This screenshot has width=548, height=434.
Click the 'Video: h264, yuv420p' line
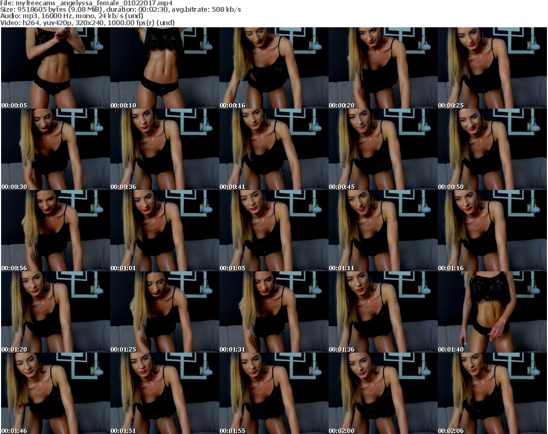pos(87,22)
